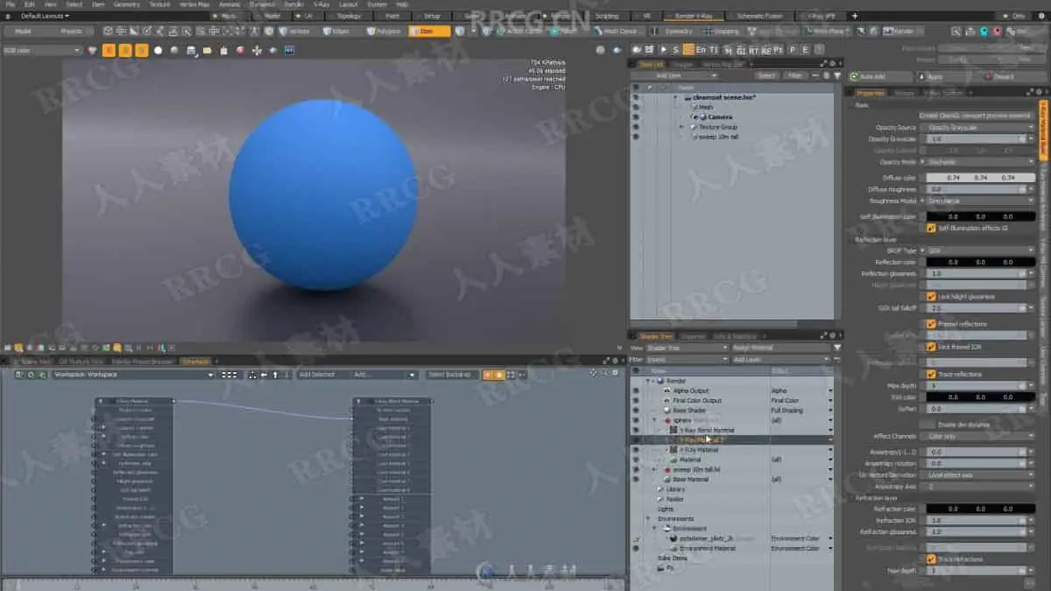Switch to the Topology layout tab
Viewport: 1051px width, 591px height.
click(349, 16)
